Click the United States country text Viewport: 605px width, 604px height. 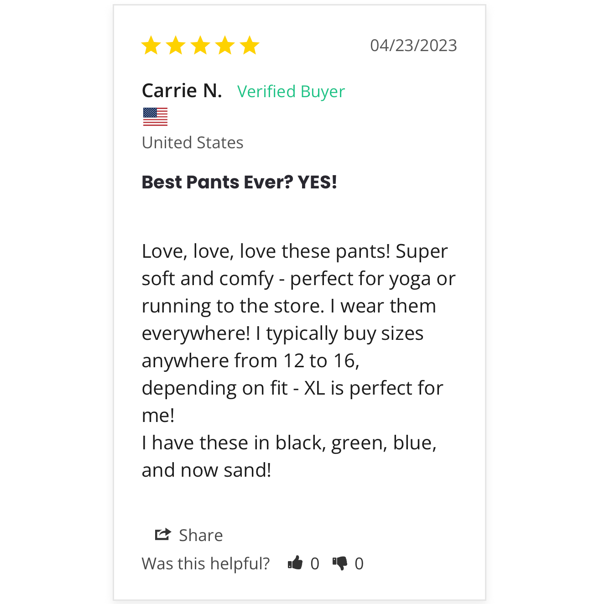[193, 142]
